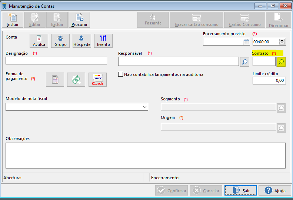Screen dimensions: 293x200
Task: Click the Contrato label text
Action: point(260,53)
